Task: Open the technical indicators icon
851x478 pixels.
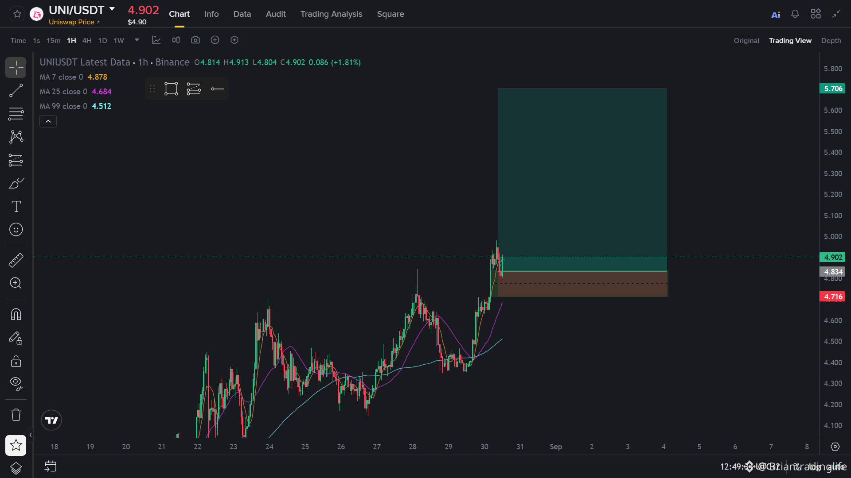Action: point(156,40)
